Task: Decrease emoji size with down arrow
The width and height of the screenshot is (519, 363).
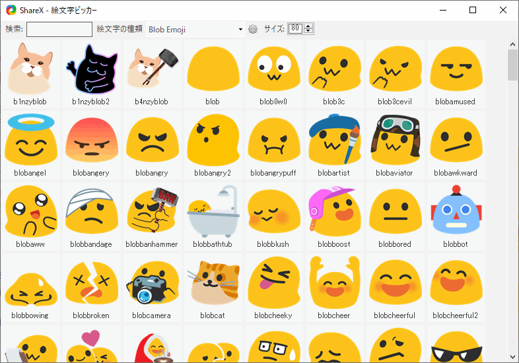Action: [x=308, y=31]
